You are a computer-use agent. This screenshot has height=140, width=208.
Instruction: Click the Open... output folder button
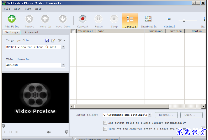191,115
